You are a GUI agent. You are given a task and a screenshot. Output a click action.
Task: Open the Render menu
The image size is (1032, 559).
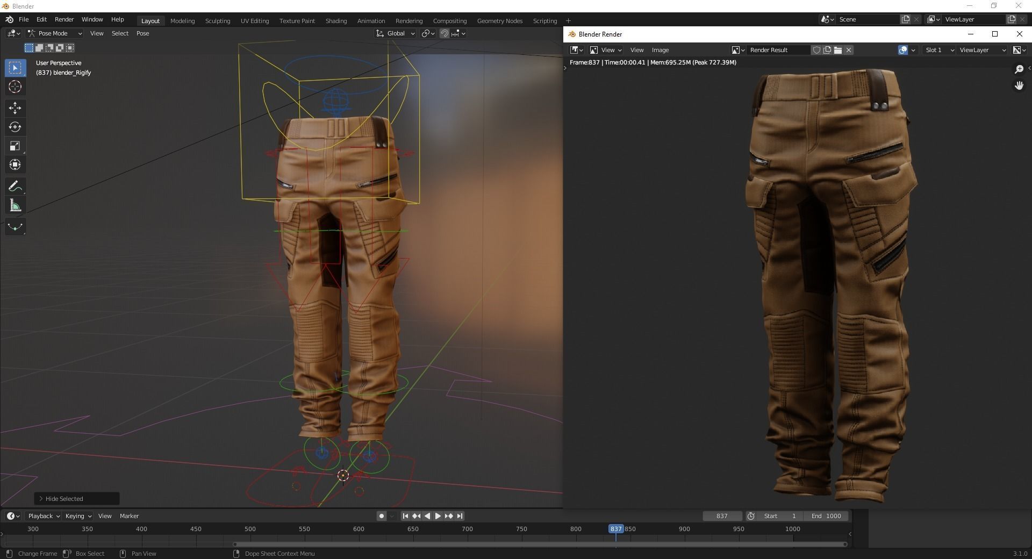tap(64, 19)
